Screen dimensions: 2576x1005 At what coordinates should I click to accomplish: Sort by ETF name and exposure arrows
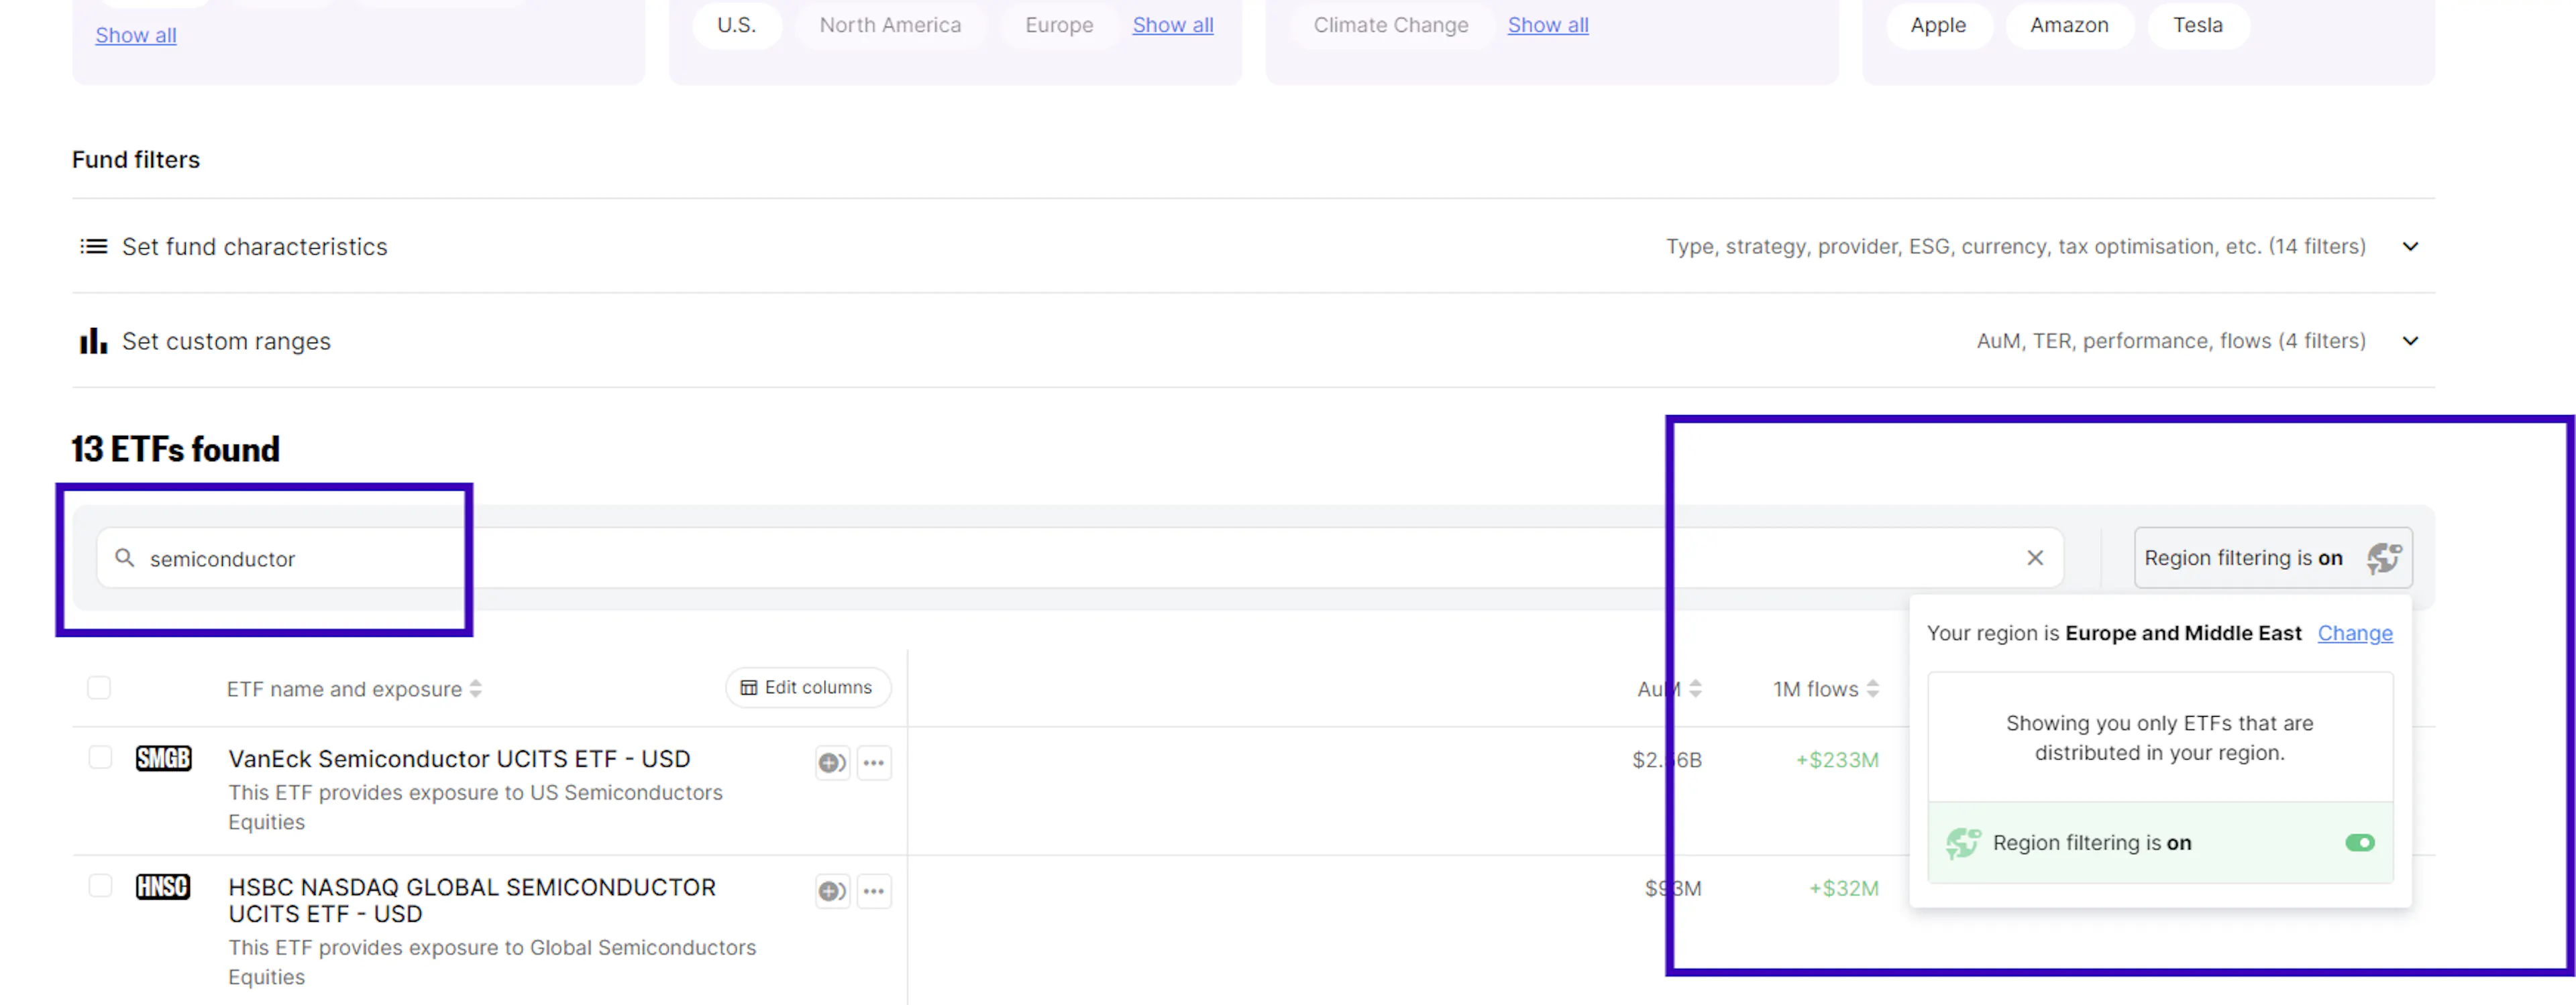click(476, 689)
